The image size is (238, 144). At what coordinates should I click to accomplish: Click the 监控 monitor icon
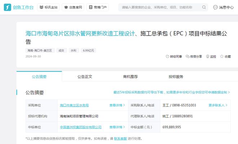tap(208, 57)
